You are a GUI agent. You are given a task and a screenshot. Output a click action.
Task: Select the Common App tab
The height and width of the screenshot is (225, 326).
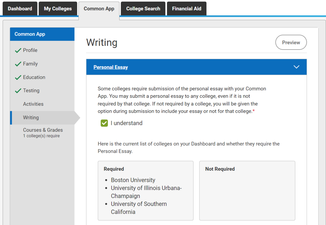point(99,8)
